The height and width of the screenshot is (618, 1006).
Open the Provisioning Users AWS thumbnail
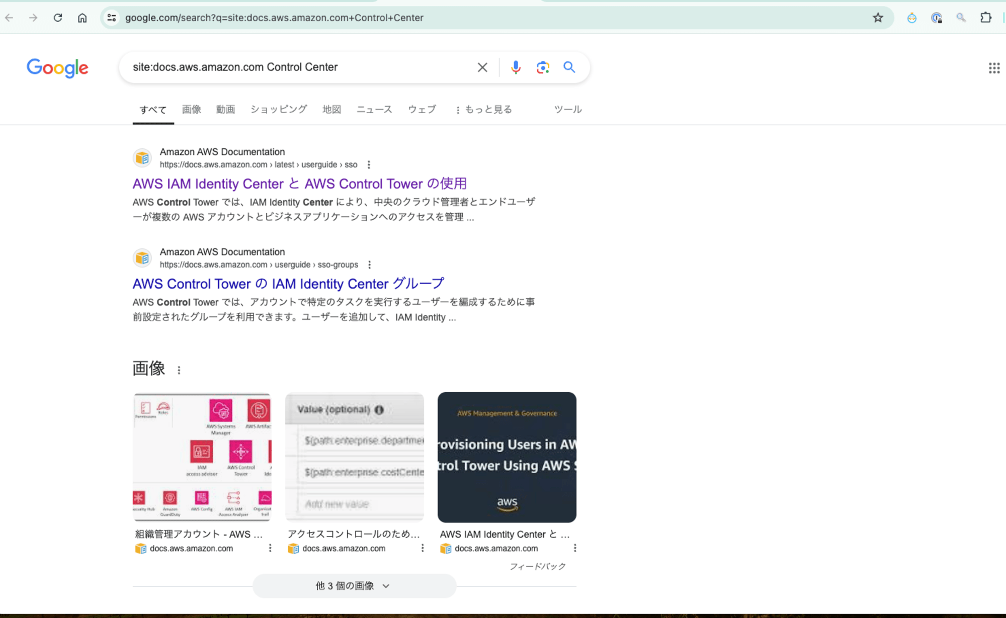point(507,457)
